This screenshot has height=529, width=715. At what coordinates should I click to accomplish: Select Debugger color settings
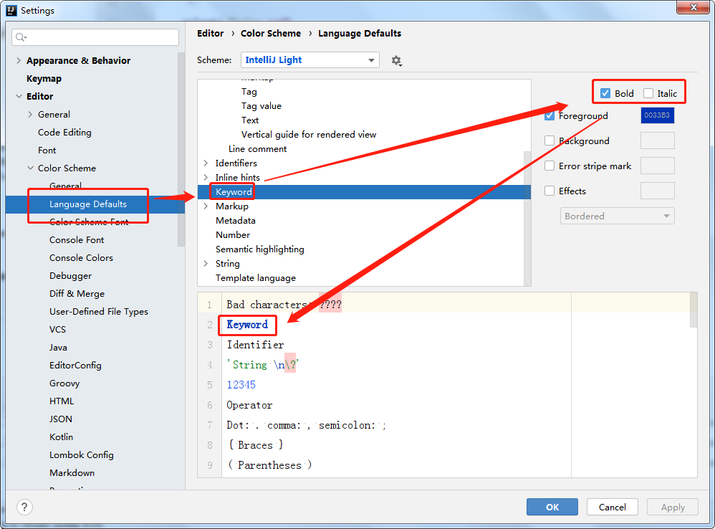point(71,276)
